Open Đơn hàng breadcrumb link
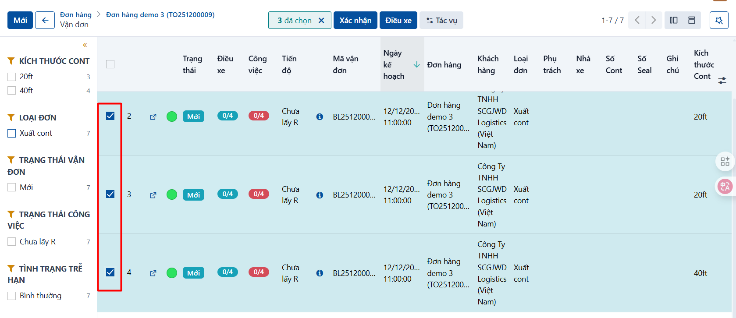Screen dimensions: 736x318 point(76,14)
